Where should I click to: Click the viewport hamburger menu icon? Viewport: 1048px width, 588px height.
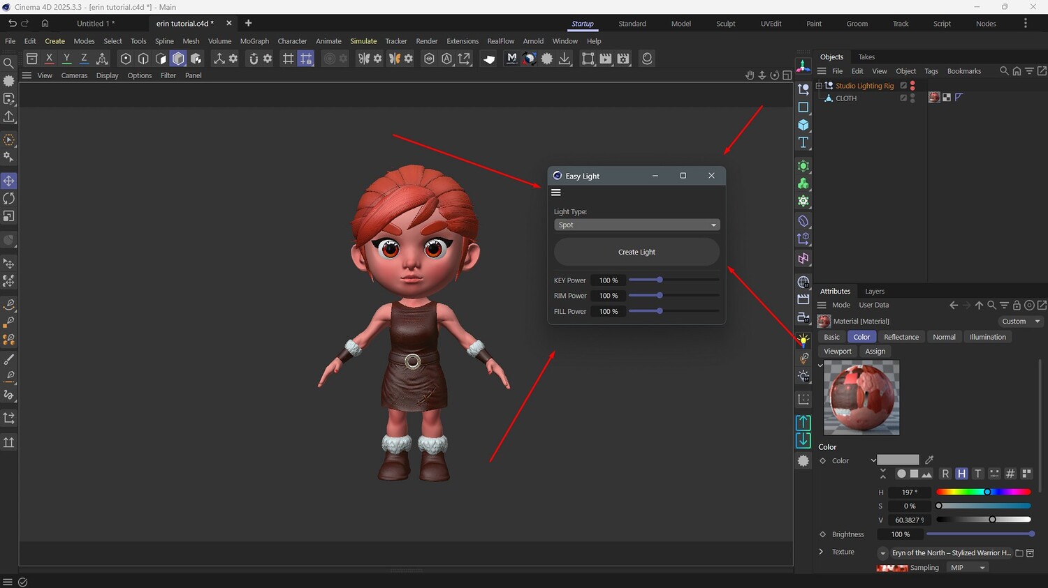point(27,75)
